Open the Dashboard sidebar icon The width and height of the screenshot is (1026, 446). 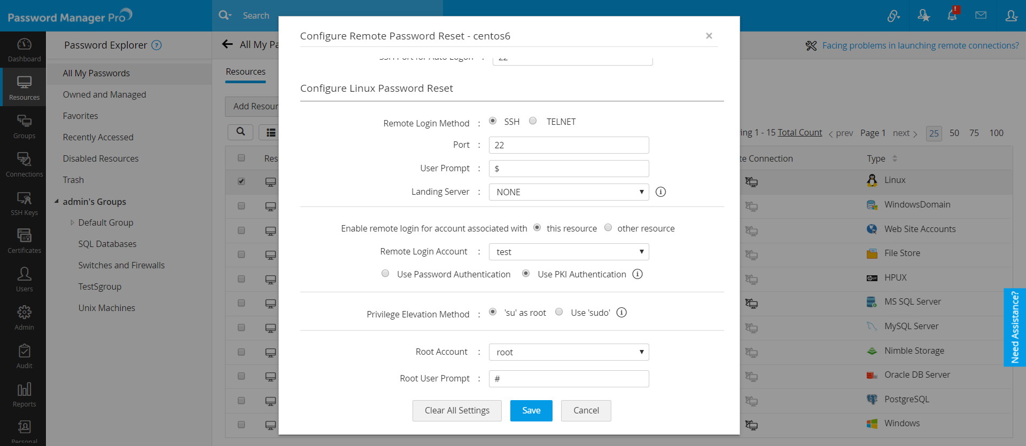click(24, 49)
